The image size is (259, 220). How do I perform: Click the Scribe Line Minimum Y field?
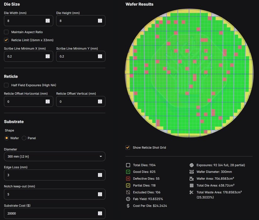tap(77, 56)
